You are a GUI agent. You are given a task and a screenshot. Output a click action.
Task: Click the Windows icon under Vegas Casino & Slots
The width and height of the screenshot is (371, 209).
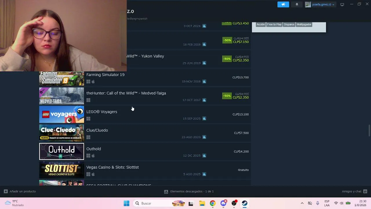click(x=88, y=174)
